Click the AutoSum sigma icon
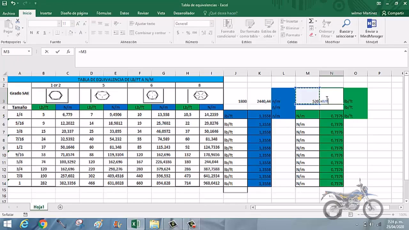The image size is (409, 230). 311,21
